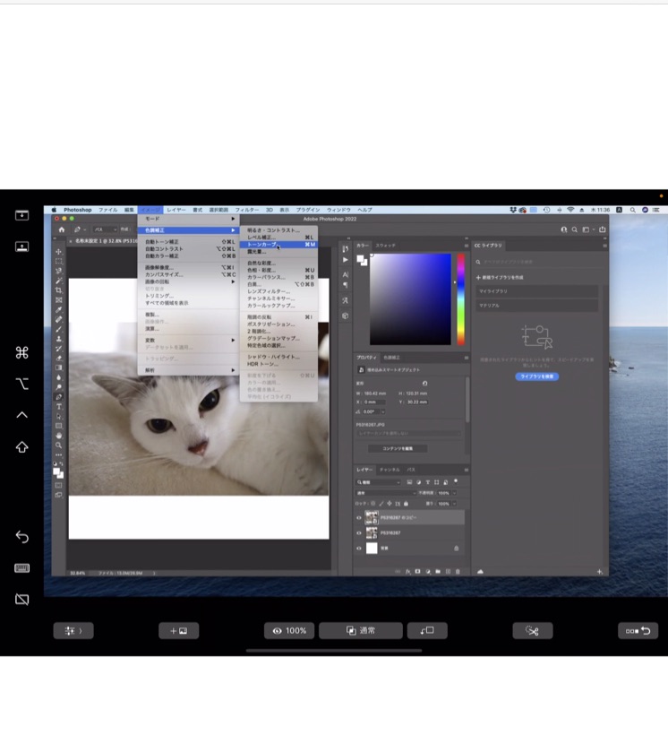
Task: Click the fx layer style icon
Action: pos(407,571)
